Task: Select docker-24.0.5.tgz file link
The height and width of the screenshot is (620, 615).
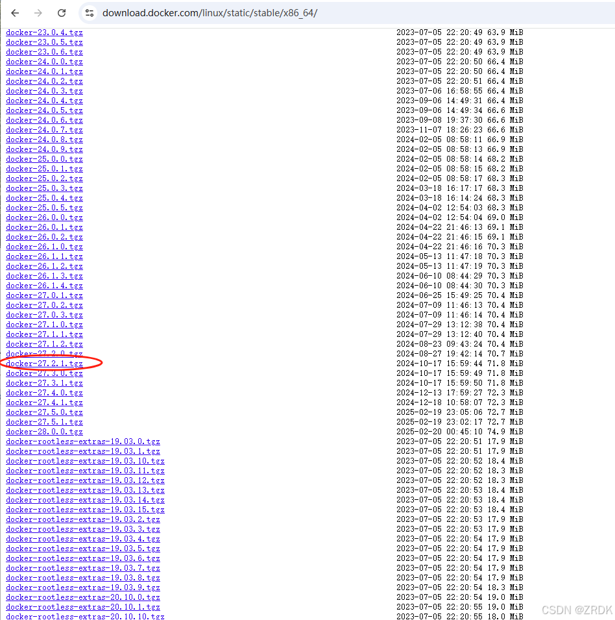Action: 44,110
